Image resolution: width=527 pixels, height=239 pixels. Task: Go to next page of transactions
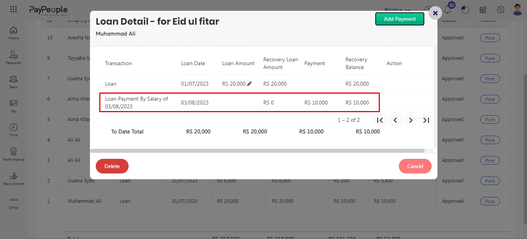click(x=411, y=120)
